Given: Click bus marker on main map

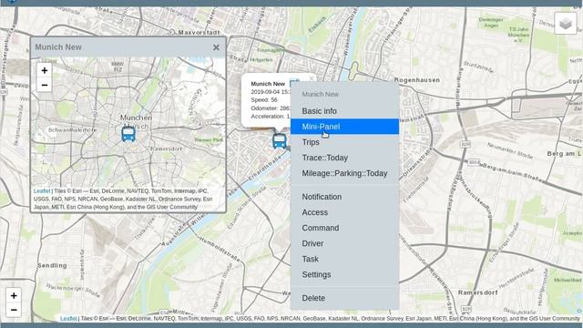Looking at the screenshot, I should click(280, 141).
